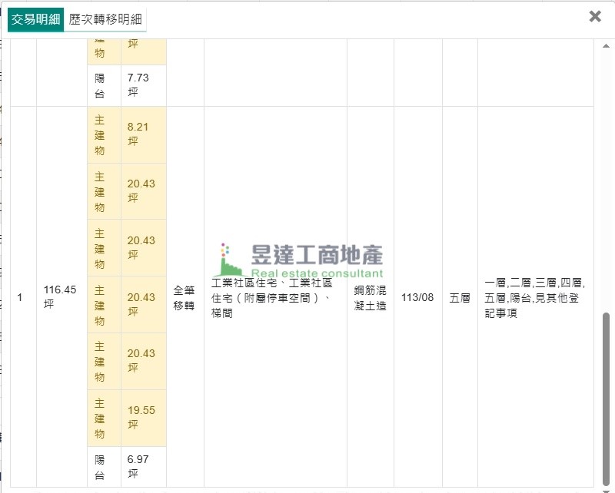Select the 7.73 坪 balcony area cell
The image size is (615, 493).
coord(143,84)
